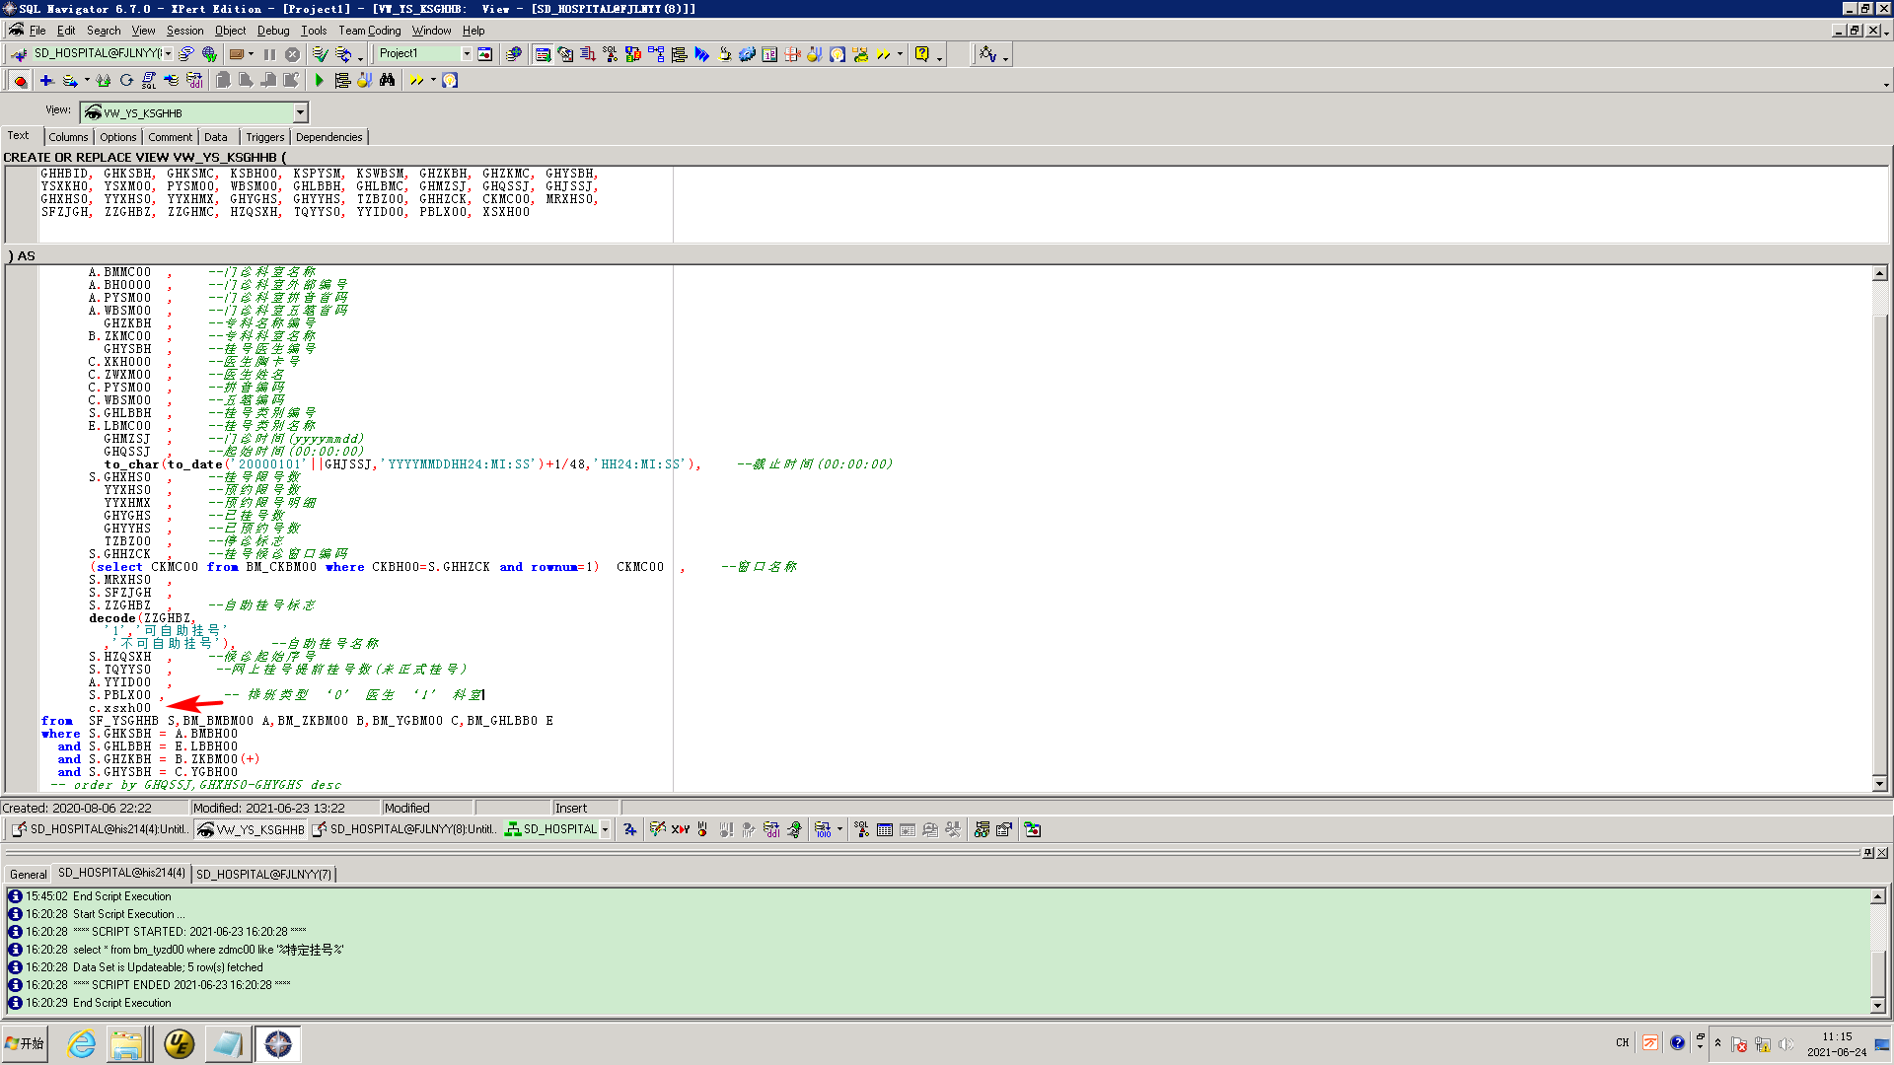Click the red record stop icon
Screen dimensions: 1894x1065
coord(20,80)
